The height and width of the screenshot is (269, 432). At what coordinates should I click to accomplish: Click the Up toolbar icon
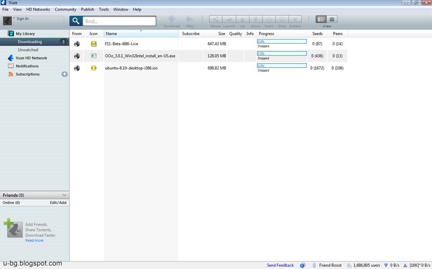(x=242, y=19)
